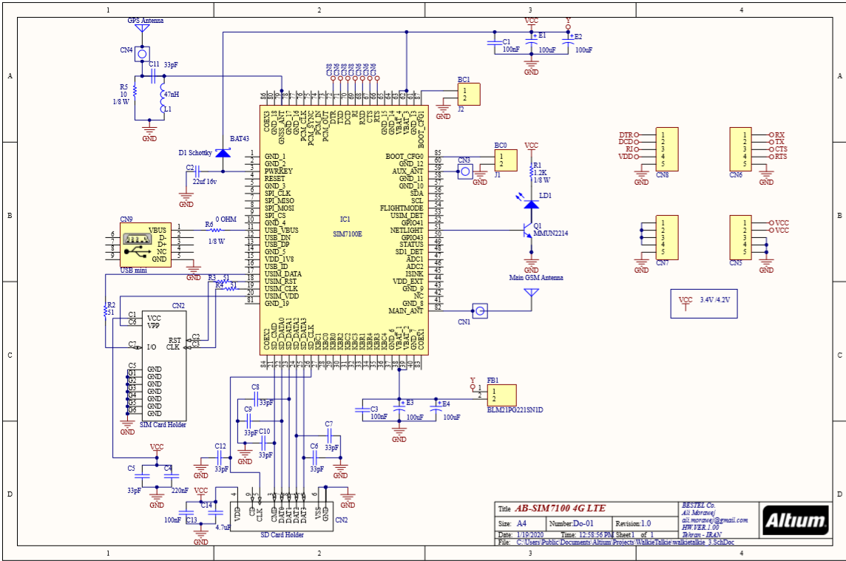This screenshot has height=561, width=846.
Task: Select the CN8 five-pin header
Action: [x=667, y=149]
